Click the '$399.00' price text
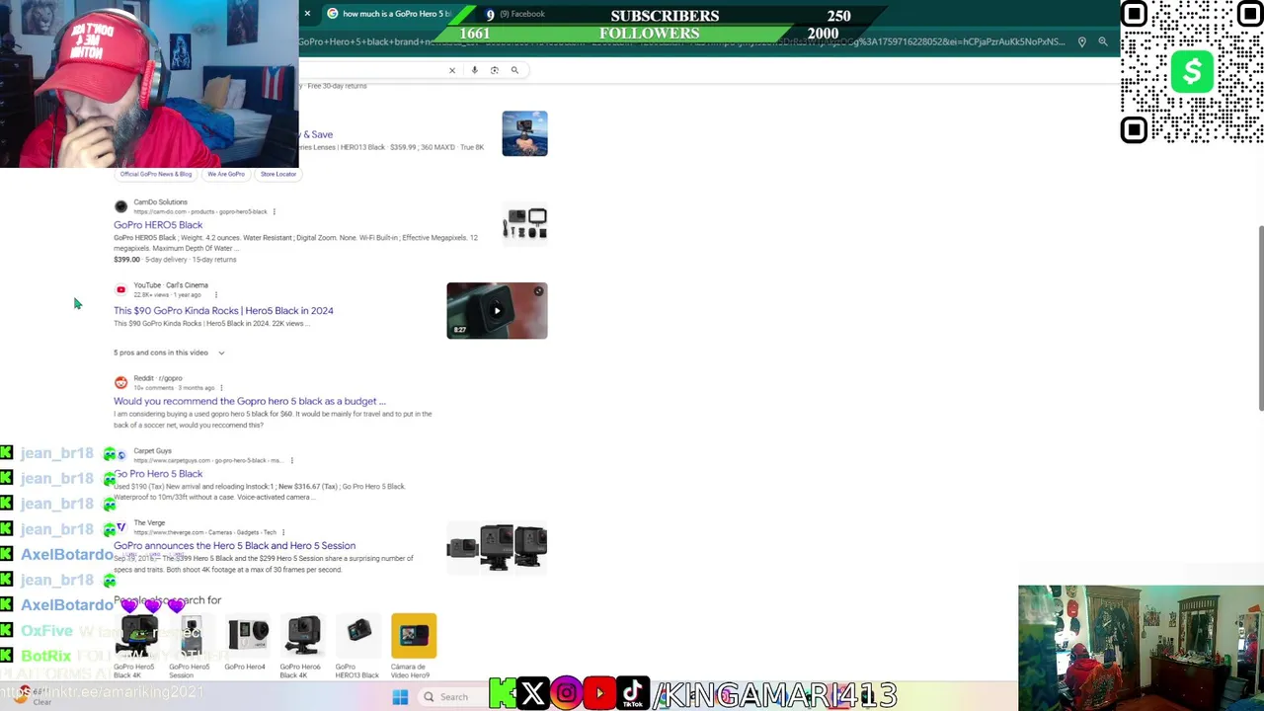This screenshot has height=711, width=1264. (x=126, y=260)
